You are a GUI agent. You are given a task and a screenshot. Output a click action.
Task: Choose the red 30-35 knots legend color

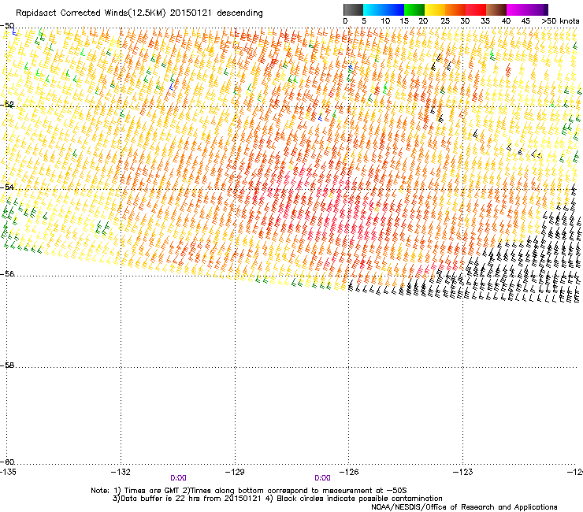(476, 9)
